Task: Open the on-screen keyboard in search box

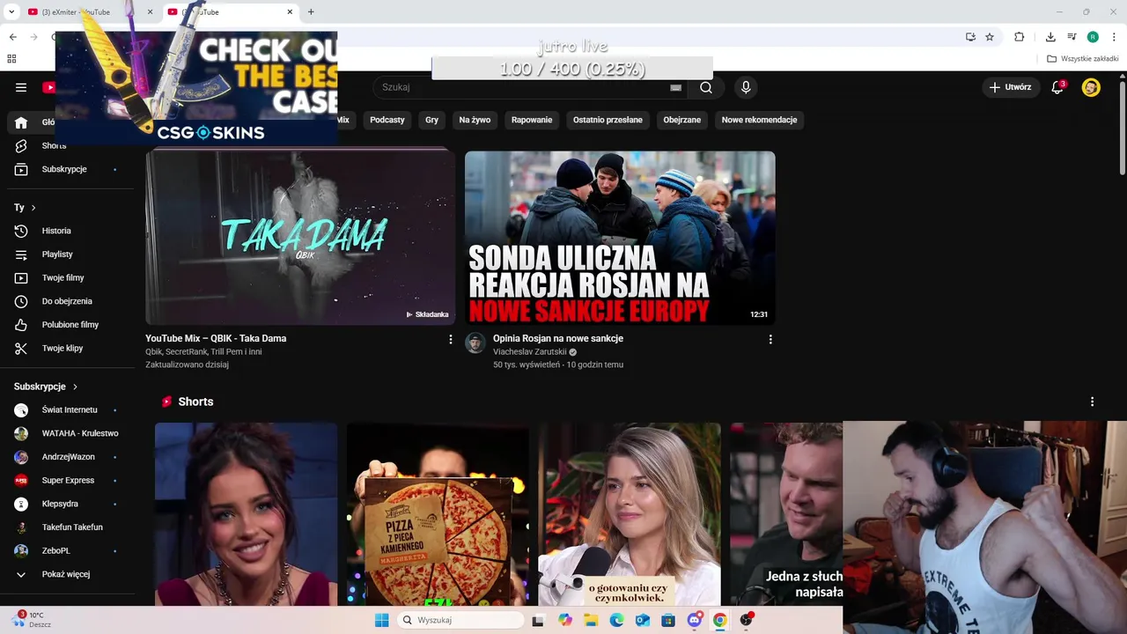Action: tap(675, 87)
